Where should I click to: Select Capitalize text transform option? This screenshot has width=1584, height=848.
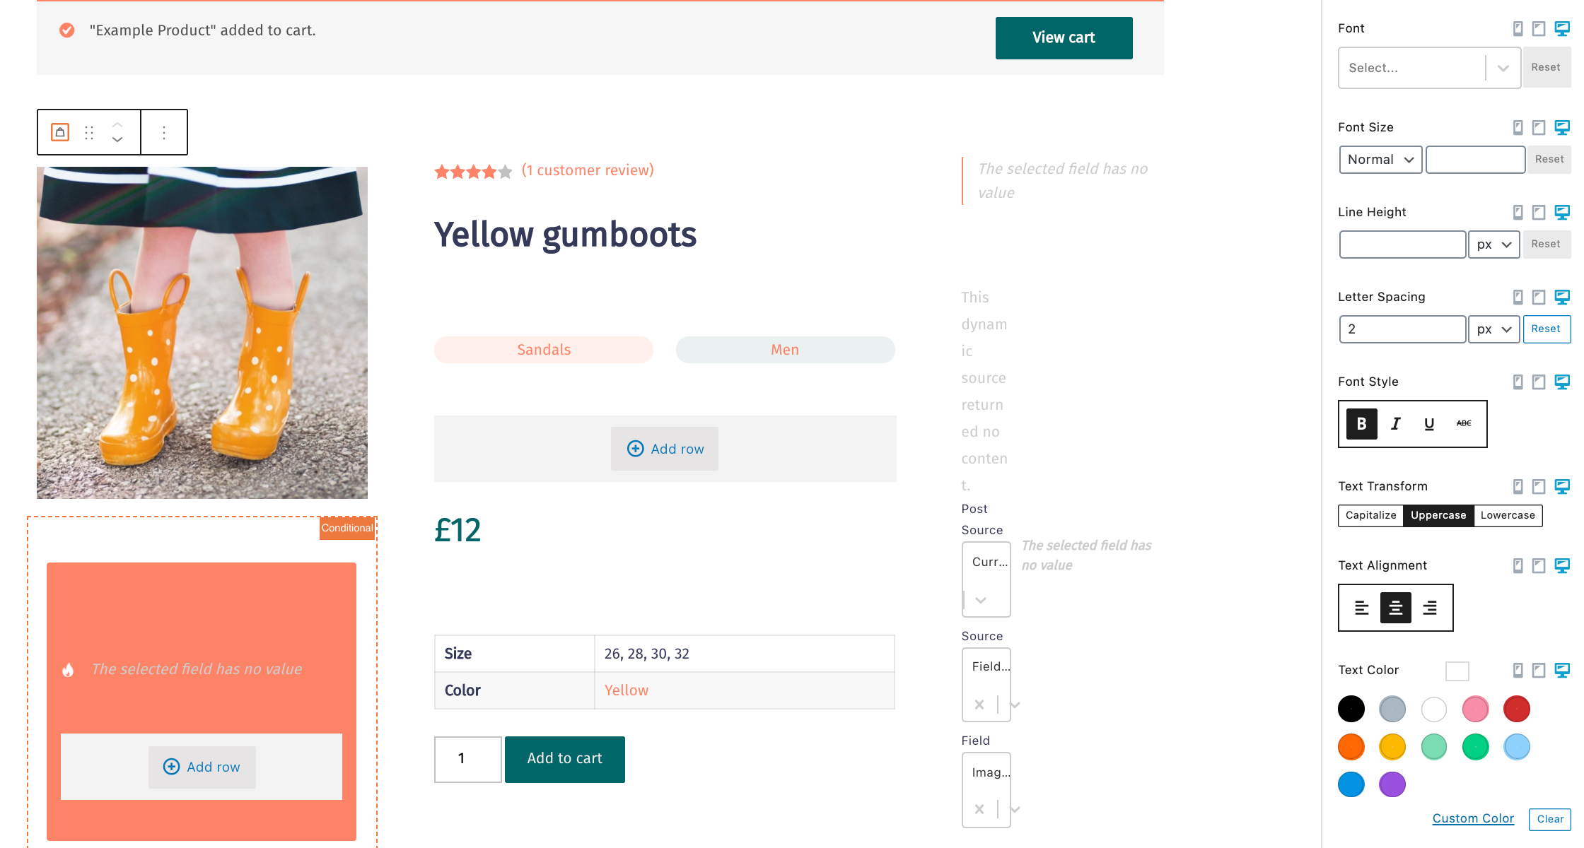coord(1370,515)
